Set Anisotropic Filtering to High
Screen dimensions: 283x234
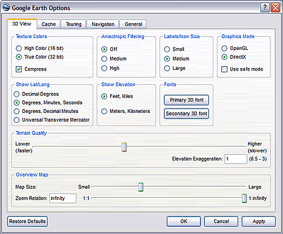pos(104,68)
